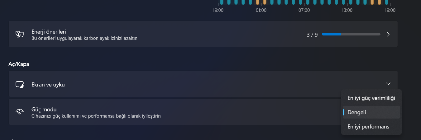
Task: Click the Enerji önerileri progress bar
Action: tap(351, 34)
